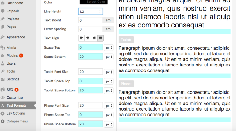Screen dimensions: 236x131
Task: Click the Phone preview label button
Action: click(x=126, y=84)
